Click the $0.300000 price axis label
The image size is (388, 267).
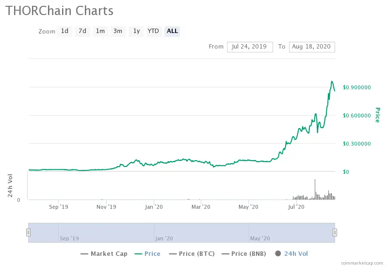[357, 144]
